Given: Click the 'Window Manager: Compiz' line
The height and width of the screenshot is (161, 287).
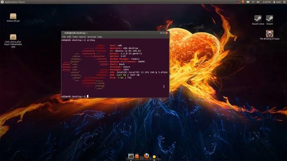Looking at the screenshot, I should [125, 59].
